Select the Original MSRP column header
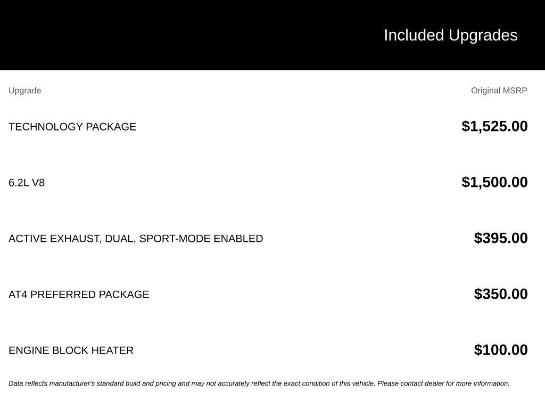The width and height of the screenshot is (545, 409). (499, 91)
